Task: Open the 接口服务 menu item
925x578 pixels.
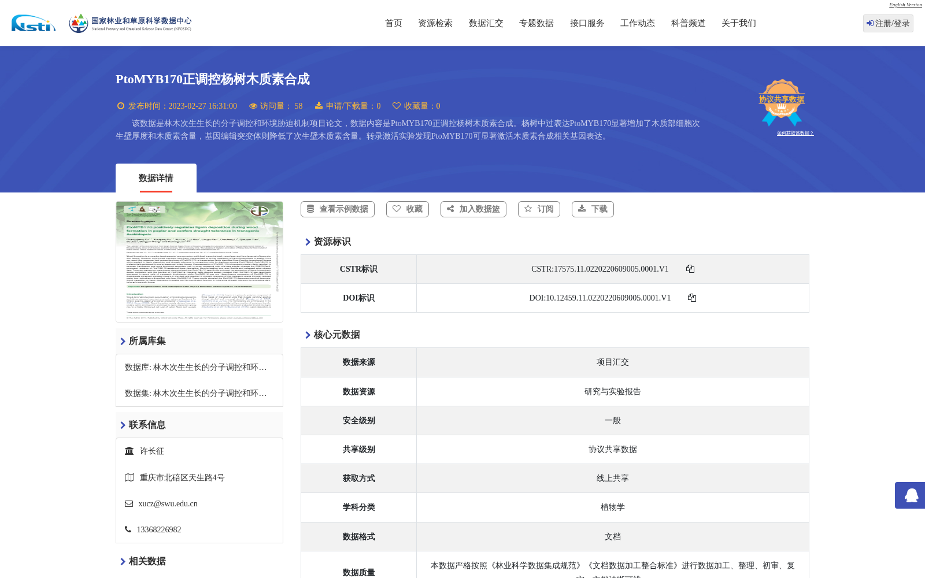Action: (x=587, y=23)
